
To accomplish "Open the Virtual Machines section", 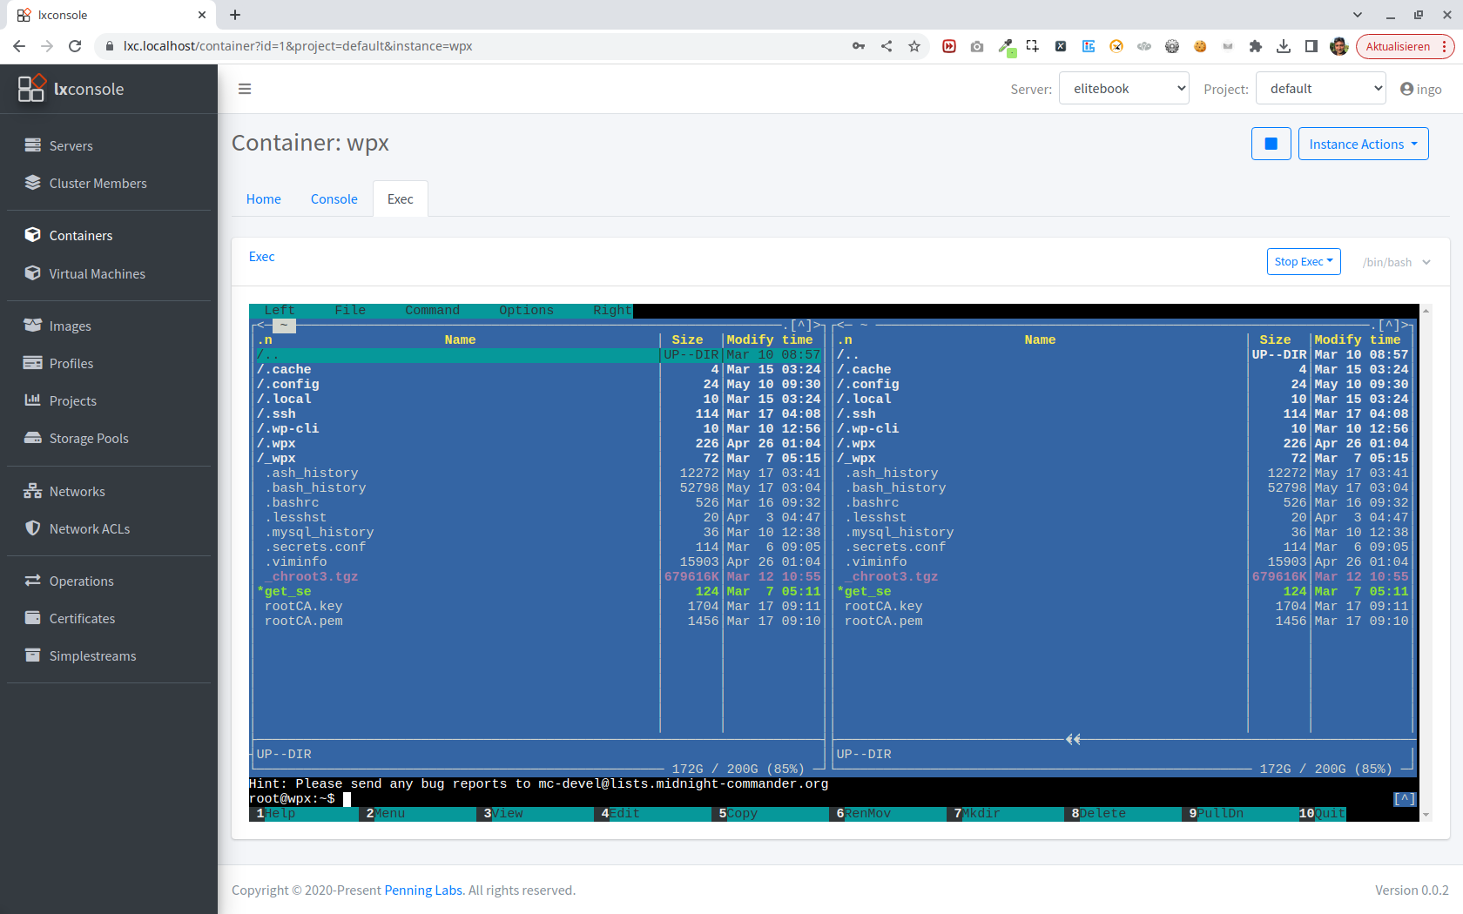I will click(x=96, y=273).
